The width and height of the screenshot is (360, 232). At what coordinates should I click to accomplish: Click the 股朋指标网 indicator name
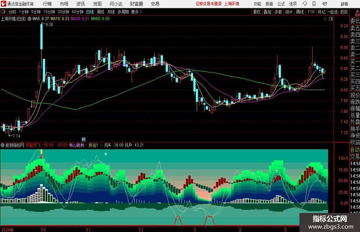tap(15, 145)
